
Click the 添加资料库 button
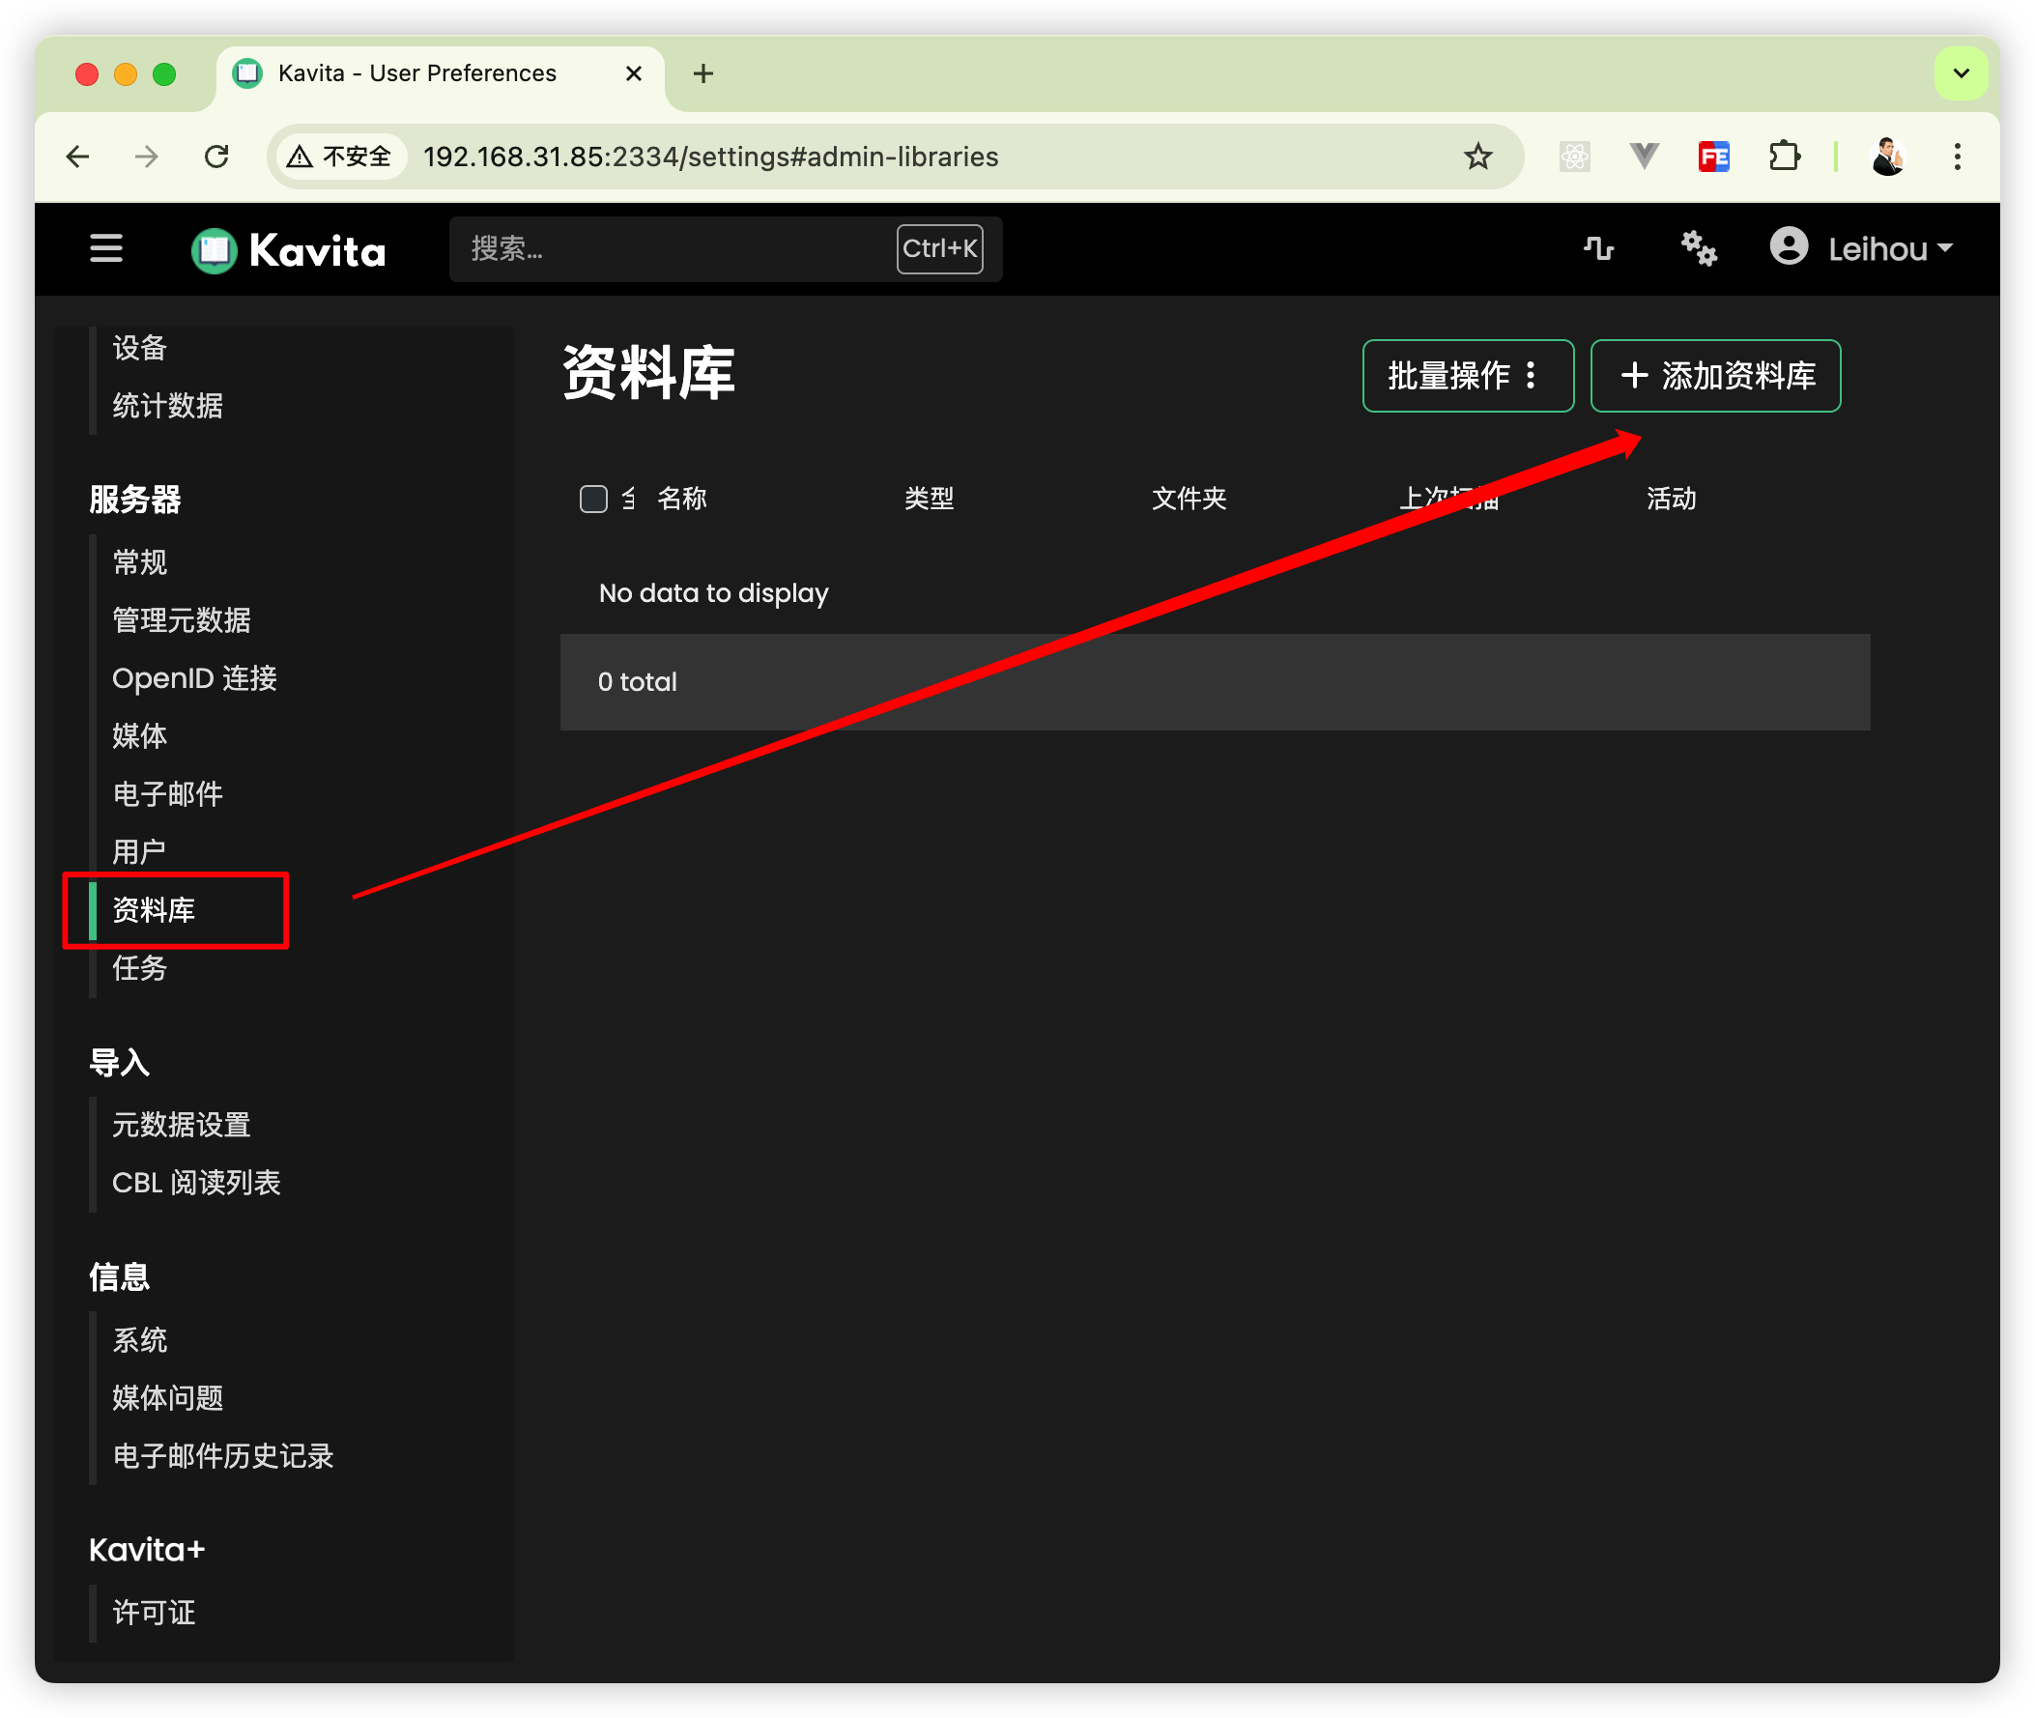[1714, 376]
